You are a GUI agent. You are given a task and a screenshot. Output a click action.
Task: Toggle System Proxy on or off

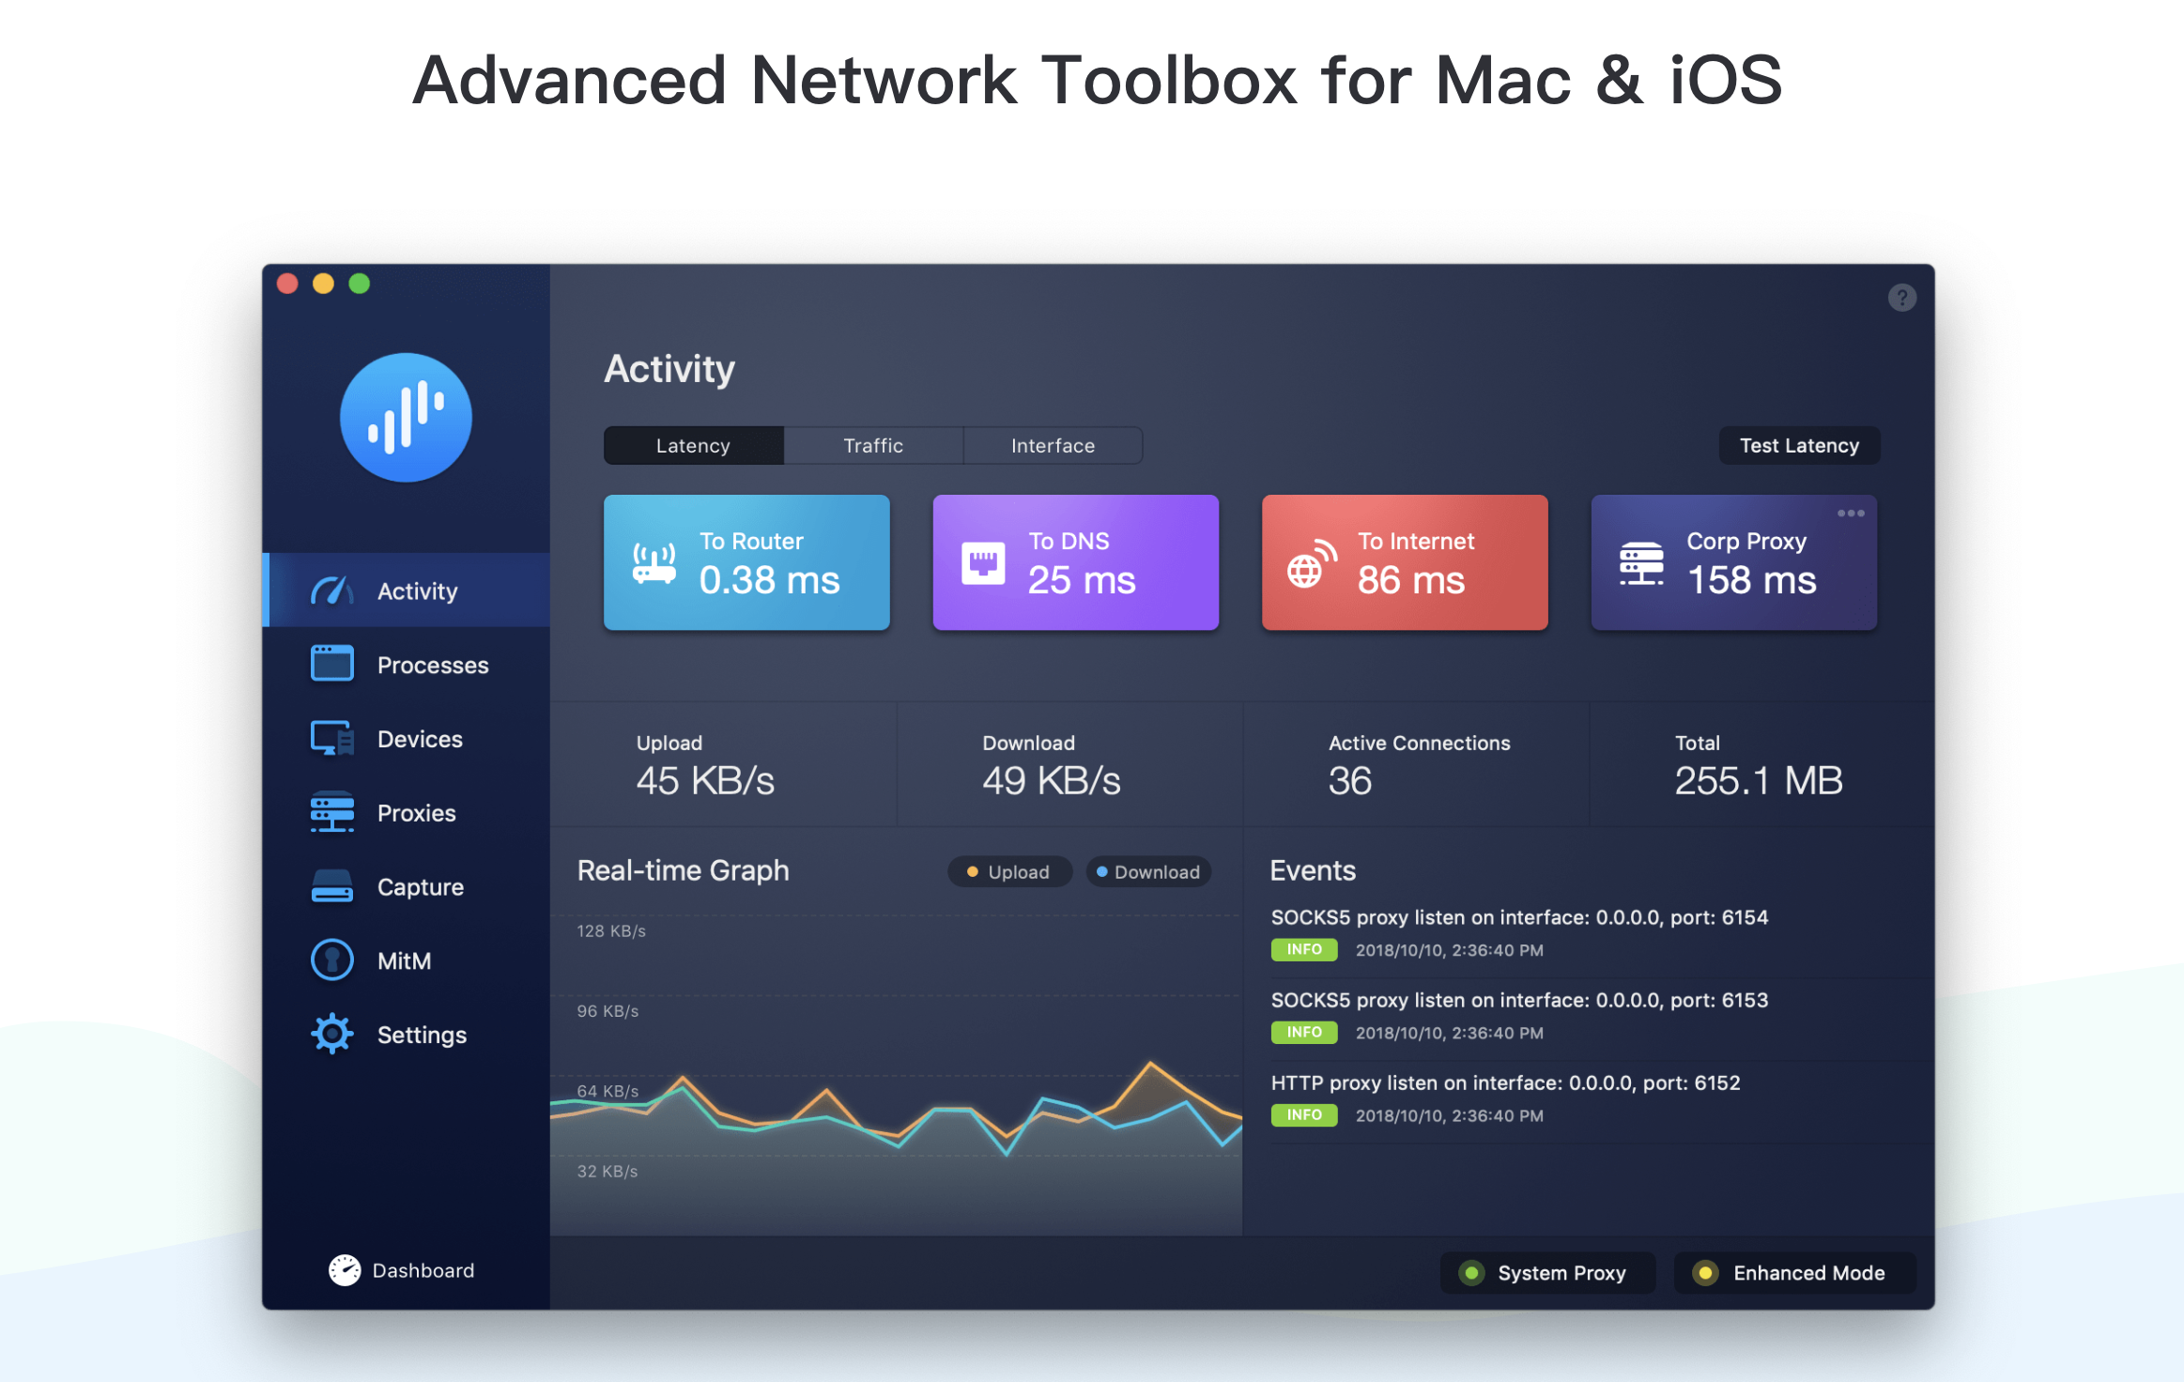pos(1547,1273)
